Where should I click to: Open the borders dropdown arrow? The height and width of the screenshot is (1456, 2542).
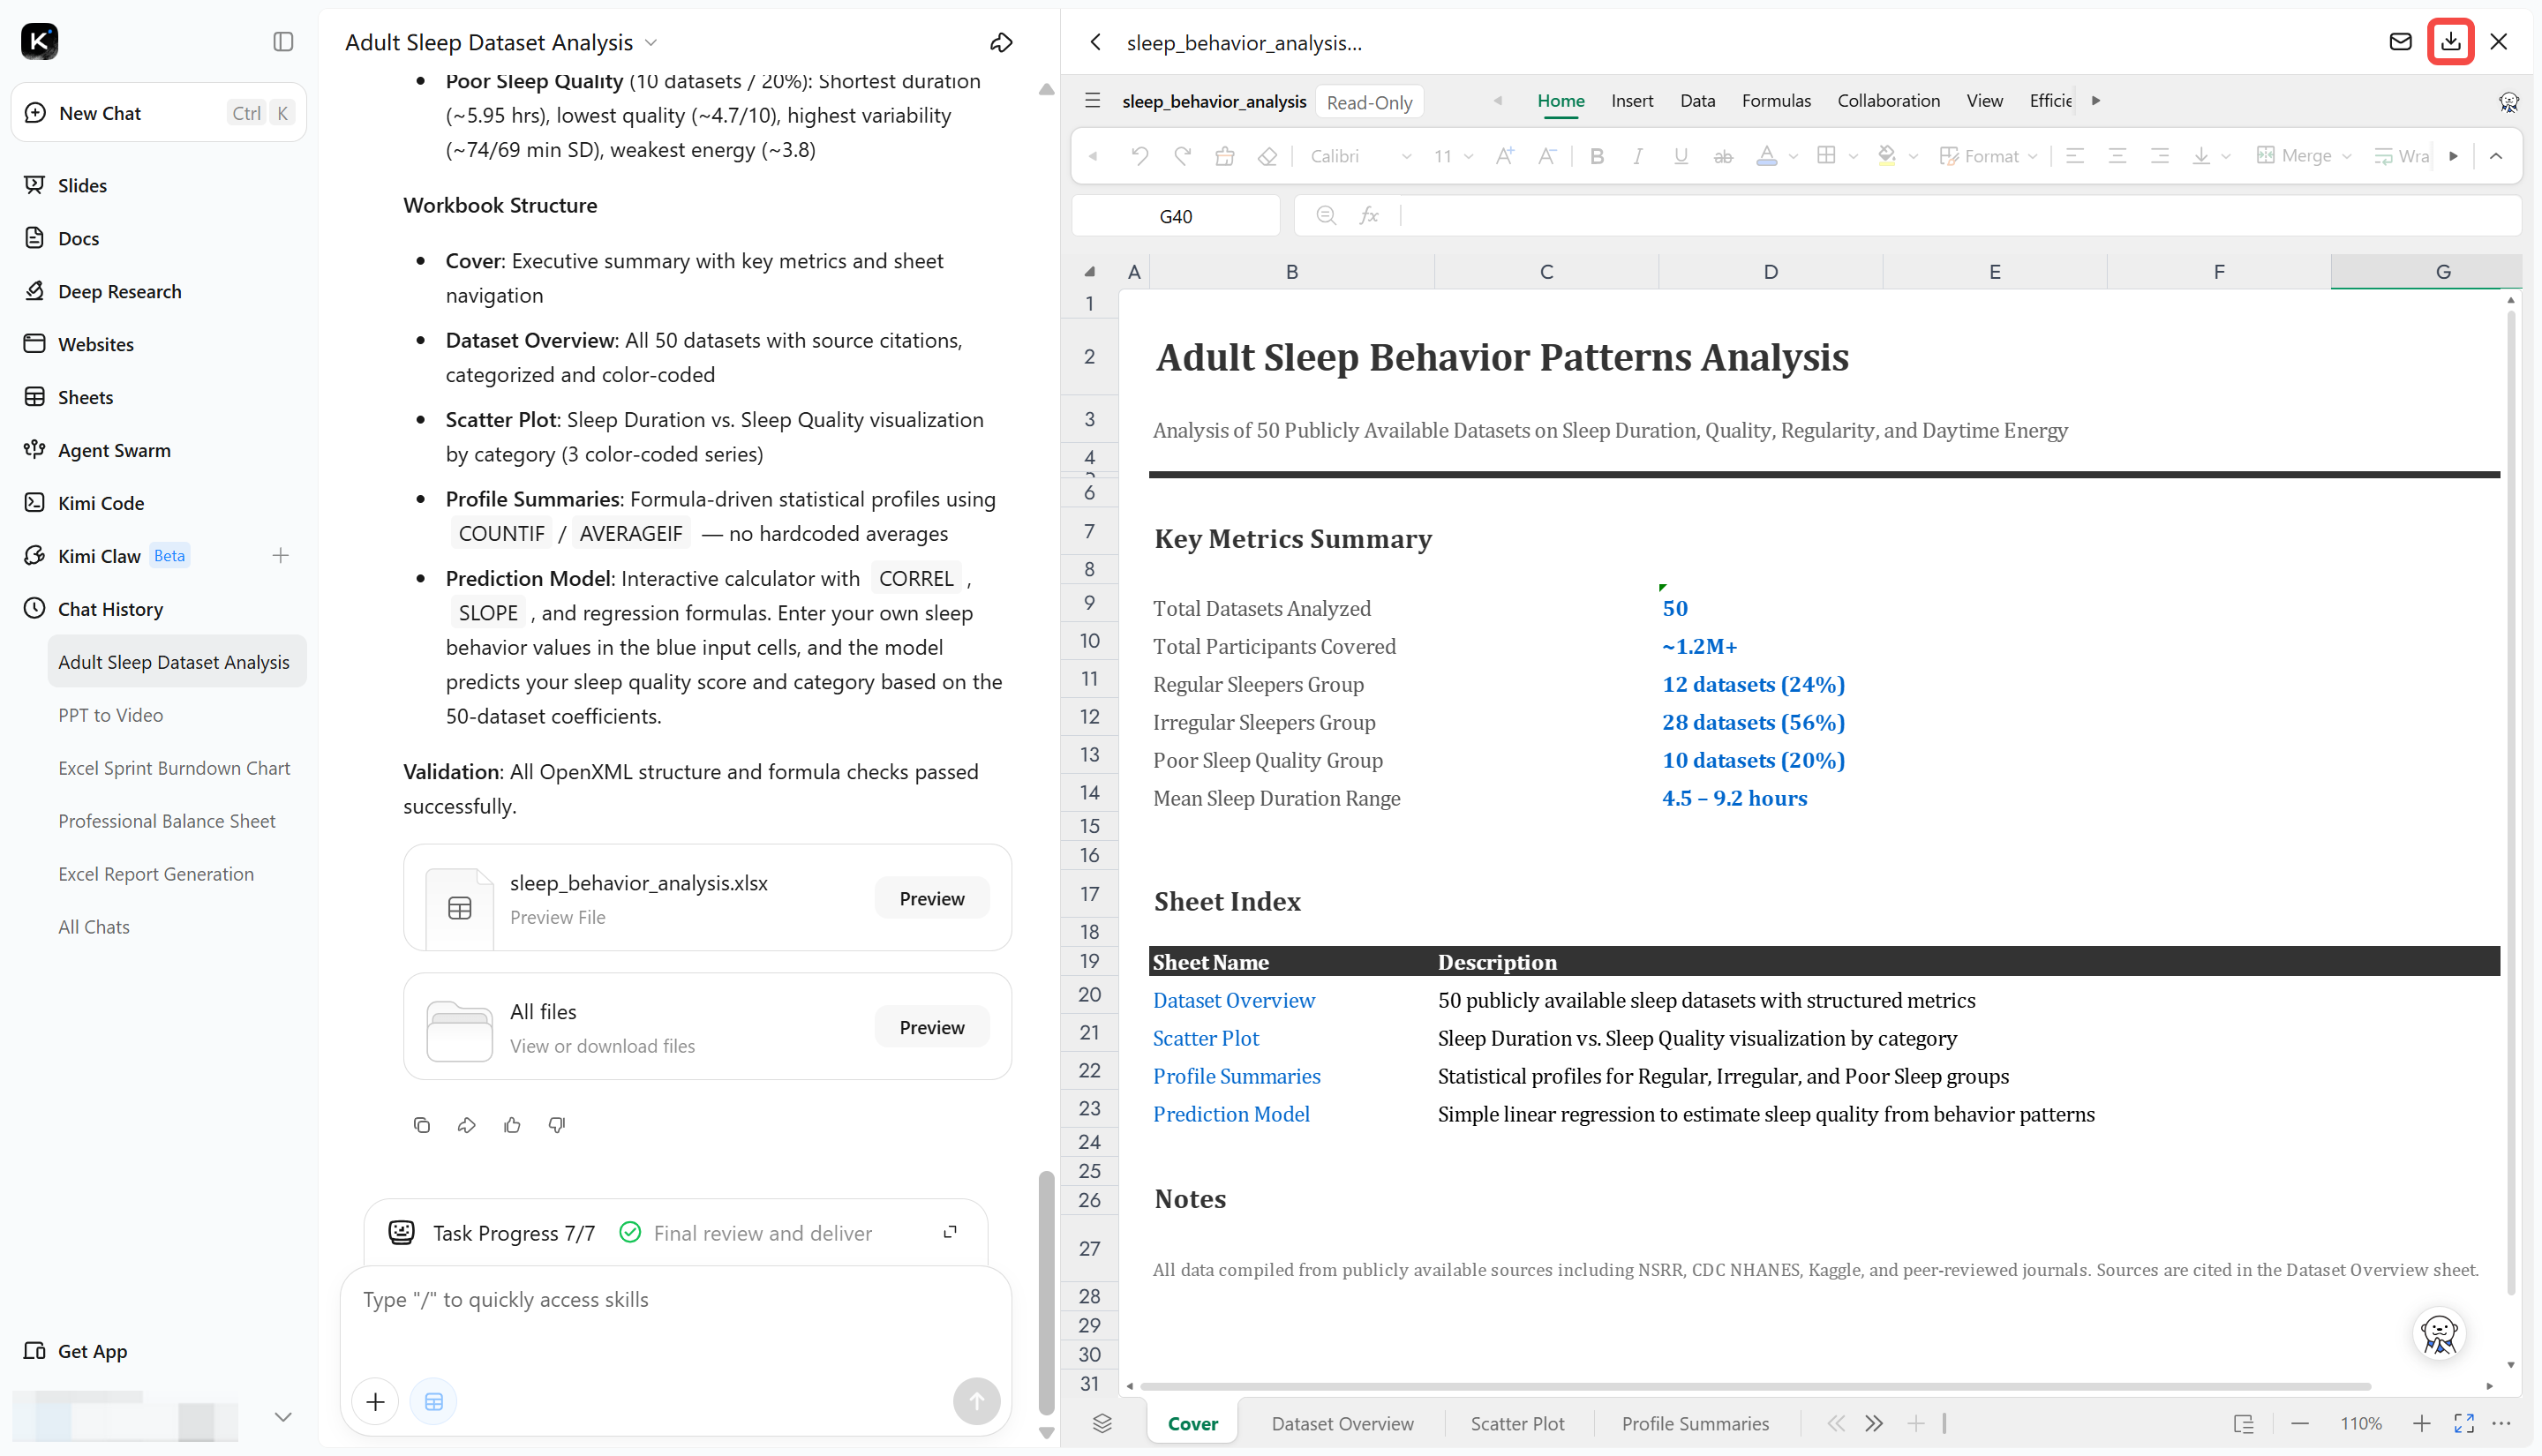pyautogui.click(x=1853, y=157)
